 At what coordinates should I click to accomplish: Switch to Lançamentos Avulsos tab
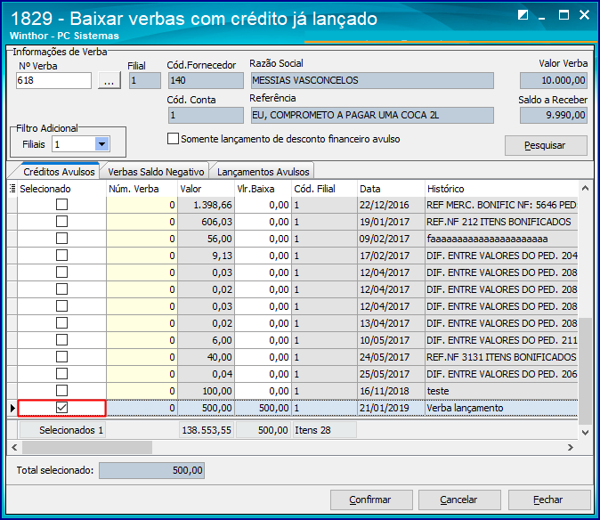click(263, 172)
